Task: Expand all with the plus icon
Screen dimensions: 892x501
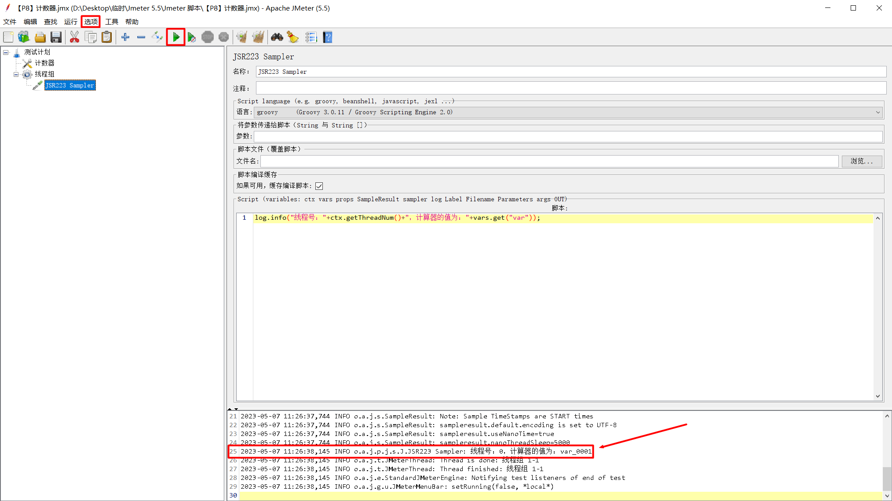Action: tap(125, 37)
